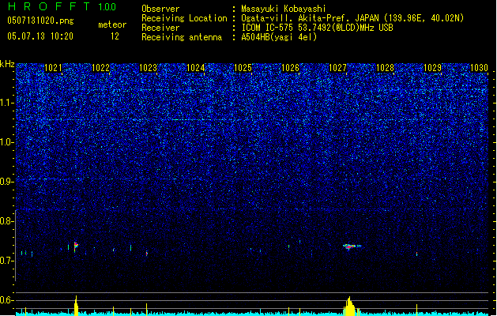The image size is (497, 316).
Task: Click the small red echo before 1029
Action: pyautogui.click(x=417, y=254)
